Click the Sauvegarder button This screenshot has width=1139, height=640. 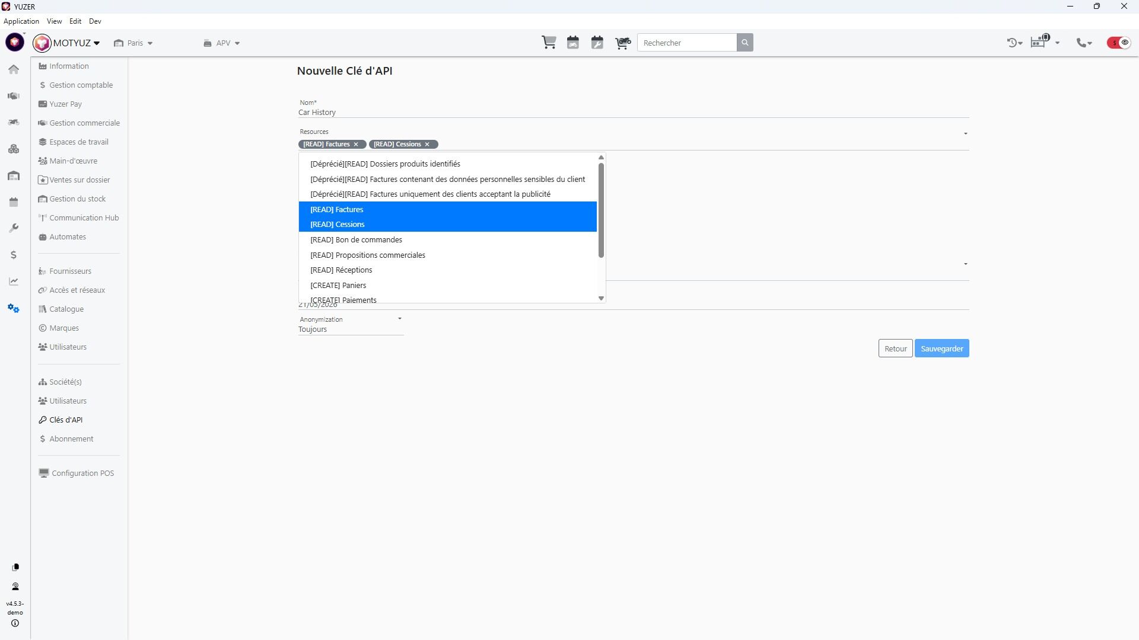coord(941,348)
